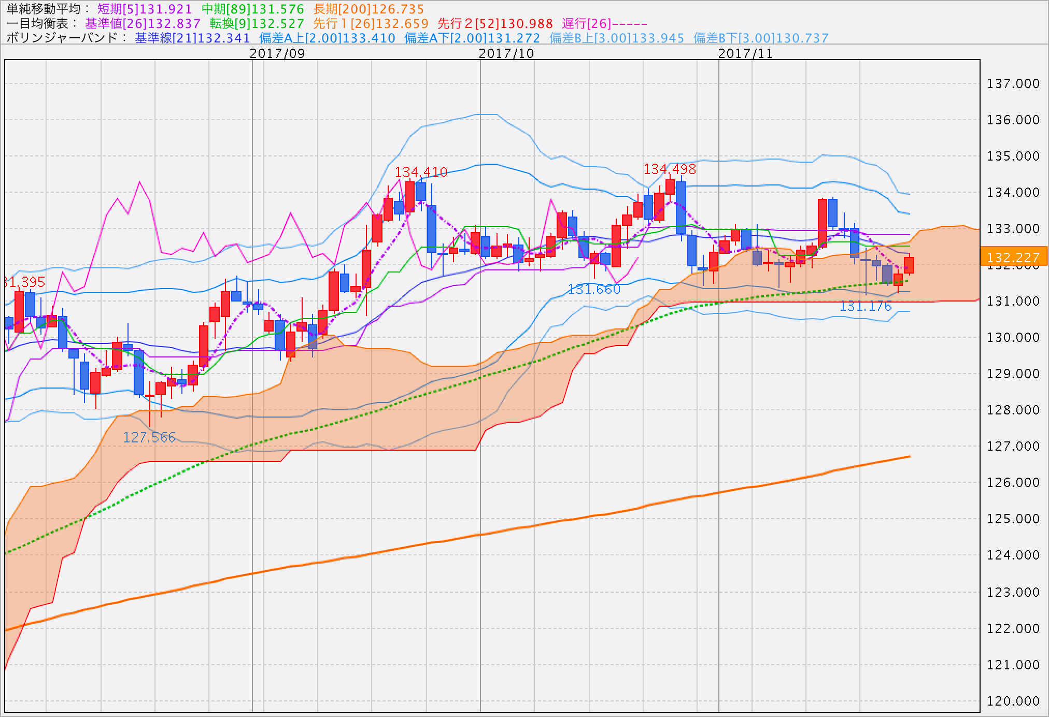Click the 135.000 price axis label
1049x717 pixels.
tap(1013, 156)
